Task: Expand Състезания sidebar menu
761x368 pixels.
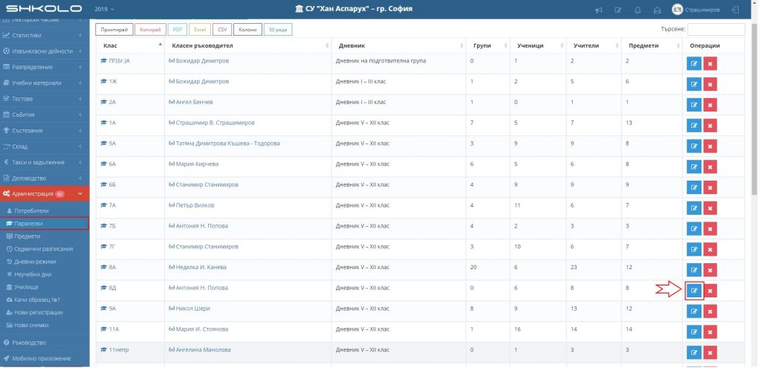Action: point(45,131)
